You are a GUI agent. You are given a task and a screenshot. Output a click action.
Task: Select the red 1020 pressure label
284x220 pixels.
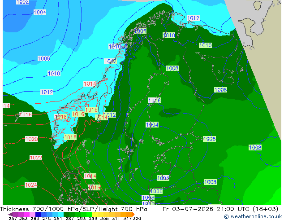[x=32, y=139]
